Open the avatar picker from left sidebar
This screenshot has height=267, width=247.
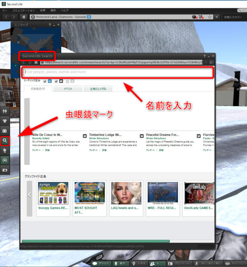5,111
